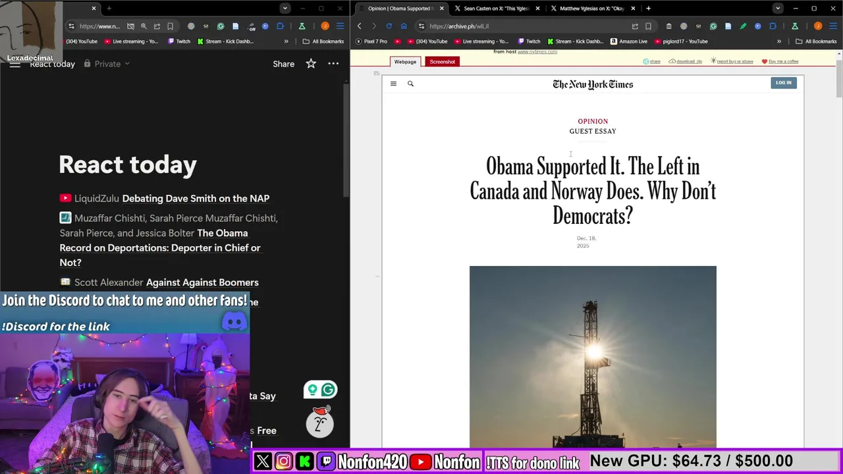Viewport: 843px width, 474px height.
Task: Open profile avatar in left browser toolbar
Action: coord(325,26)
